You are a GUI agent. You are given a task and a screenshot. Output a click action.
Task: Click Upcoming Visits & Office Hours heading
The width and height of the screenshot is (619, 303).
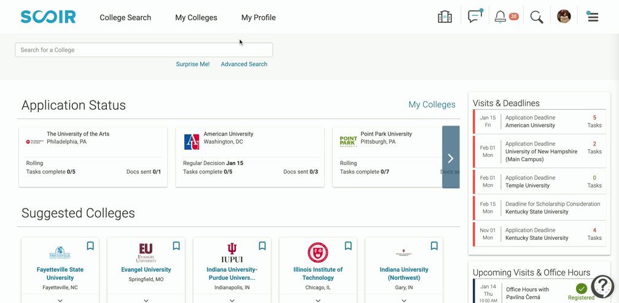(x=531, y=272)
